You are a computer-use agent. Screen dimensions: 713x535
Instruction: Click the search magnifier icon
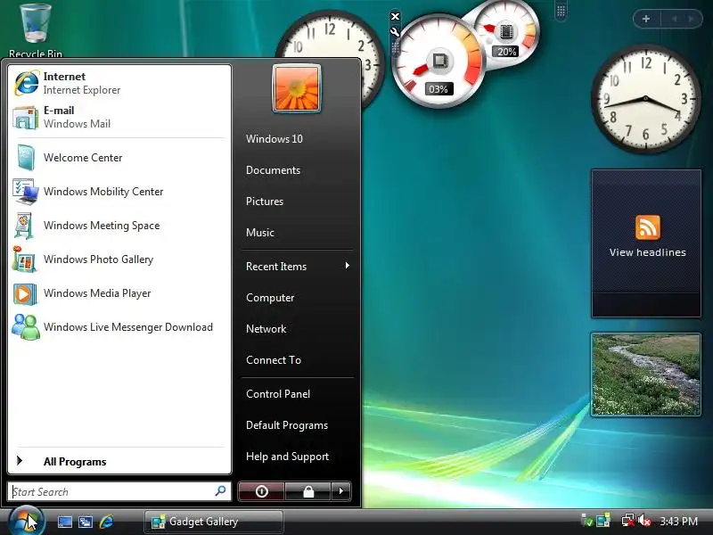click(220, 491)
